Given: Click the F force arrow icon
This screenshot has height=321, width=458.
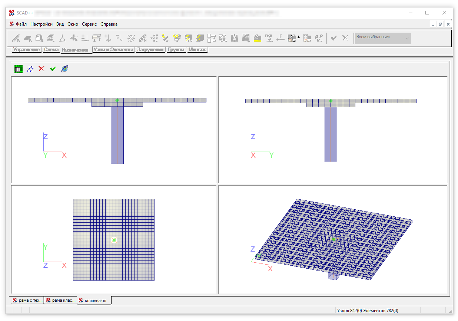Looking at the screenshot, I should [280, 38].
